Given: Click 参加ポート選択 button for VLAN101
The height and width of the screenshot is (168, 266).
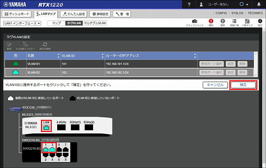Looking at the screenshot, I should [x=212, y=64].
